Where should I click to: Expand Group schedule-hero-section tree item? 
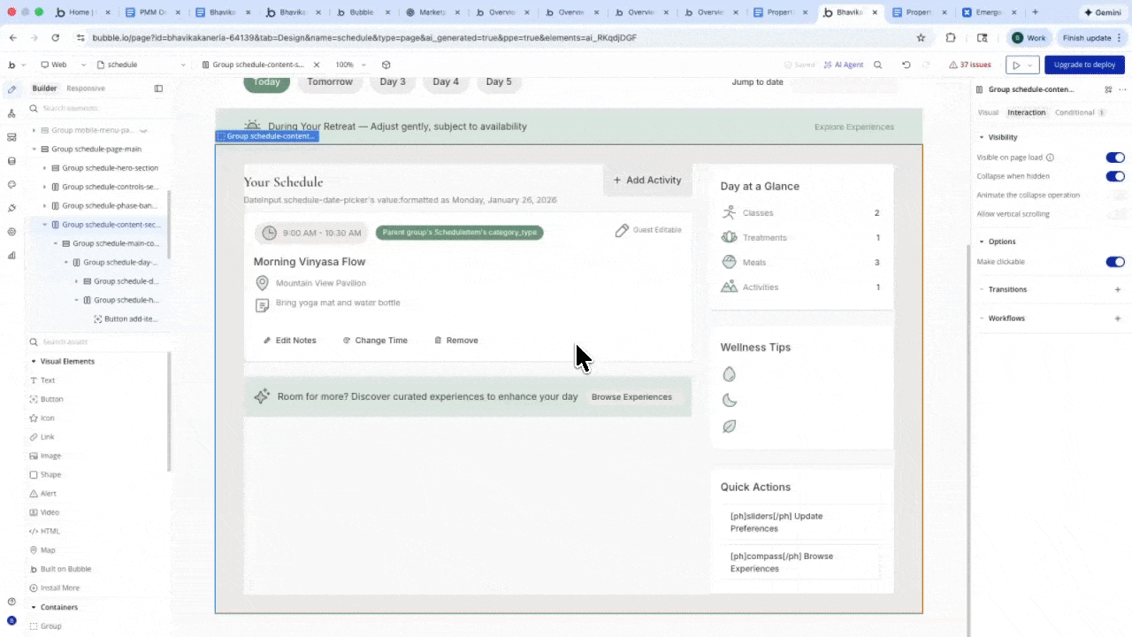click(x=44, y=168)
